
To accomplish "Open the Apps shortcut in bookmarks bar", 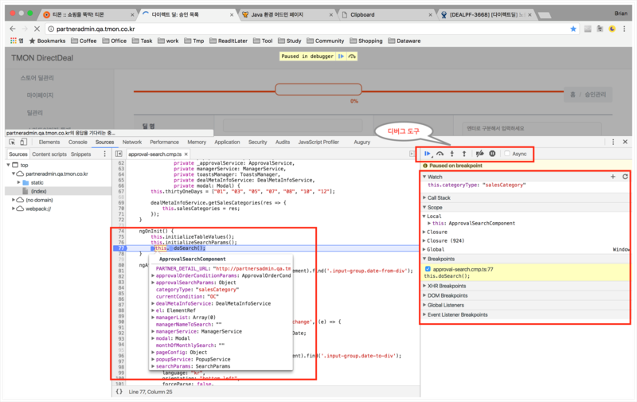I will tap(17, 41).
